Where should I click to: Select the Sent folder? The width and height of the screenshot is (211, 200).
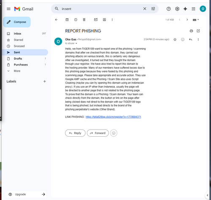25,52
